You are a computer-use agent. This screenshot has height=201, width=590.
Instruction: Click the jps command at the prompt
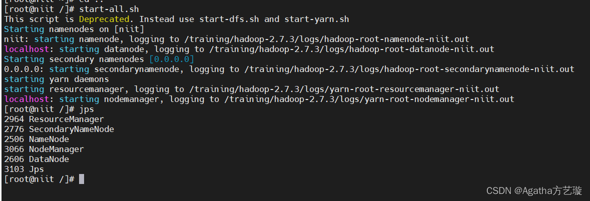pyautogui.click(x=86, y=109)
